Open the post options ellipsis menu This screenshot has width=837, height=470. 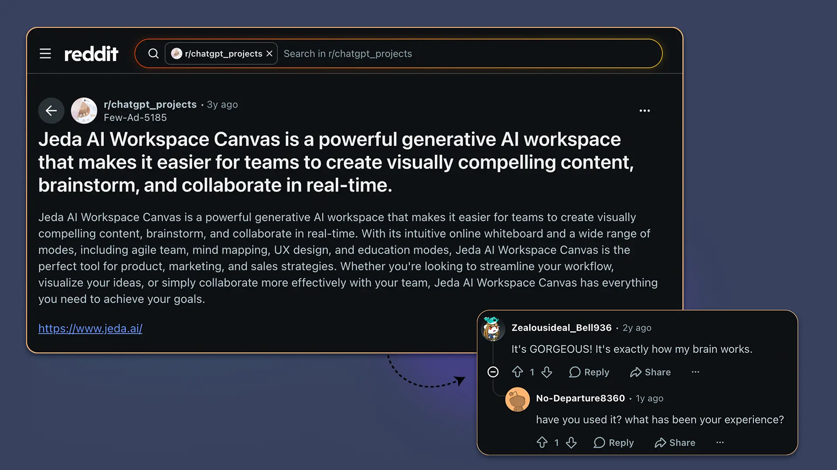pos(645,111)
